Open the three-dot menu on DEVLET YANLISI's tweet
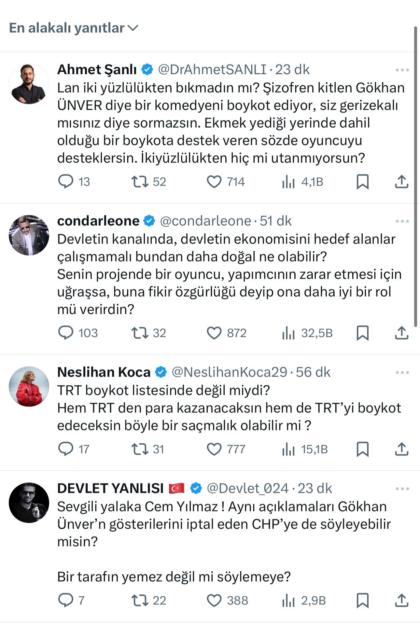This screenshot has width=420, height=625. point(402,489)
